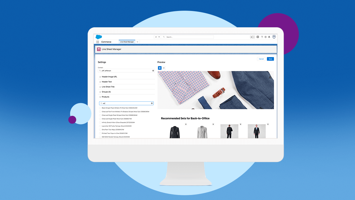Expand the Groups section
This screenshot has height=200, width=355.
[x=100, y=92]
